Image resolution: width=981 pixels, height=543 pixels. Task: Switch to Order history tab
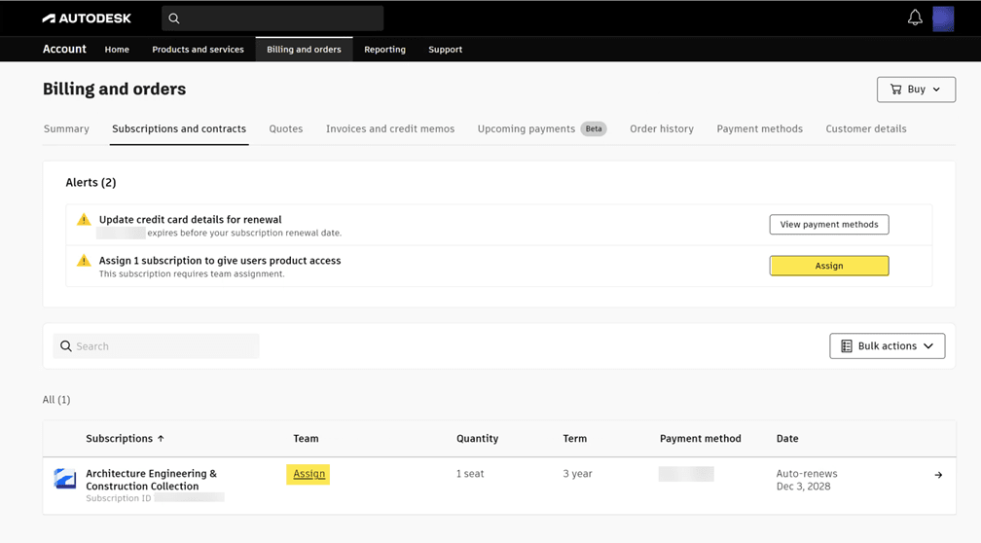point(662,128)
